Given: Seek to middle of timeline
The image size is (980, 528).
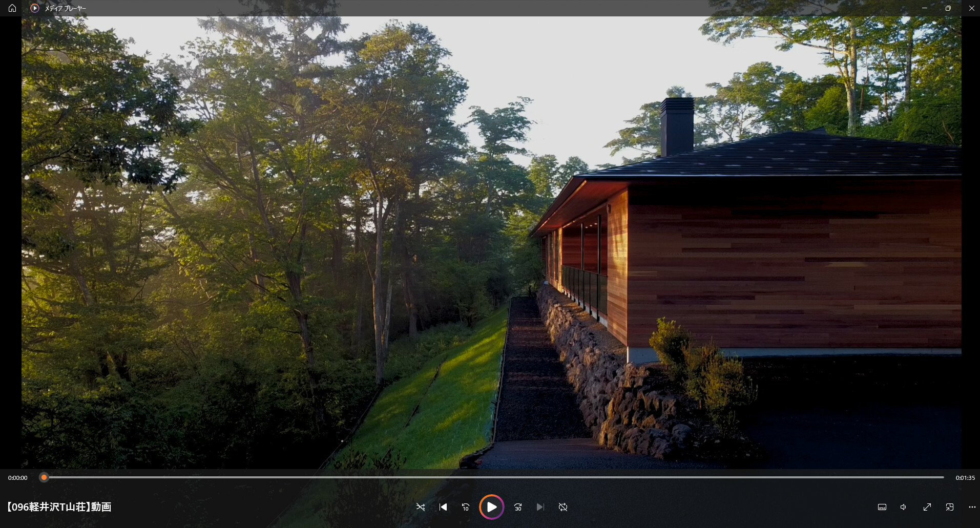Looking at the screenshot, I should 492,477.
